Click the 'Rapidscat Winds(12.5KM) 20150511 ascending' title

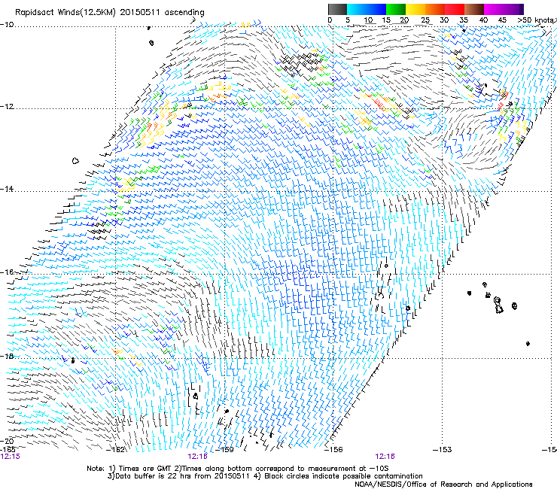[109, 12]
